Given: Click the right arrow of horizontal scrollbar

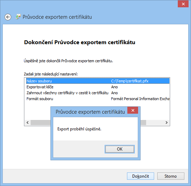Looking at the screenshot, I should pyautogui.click(x=167, y=122).
